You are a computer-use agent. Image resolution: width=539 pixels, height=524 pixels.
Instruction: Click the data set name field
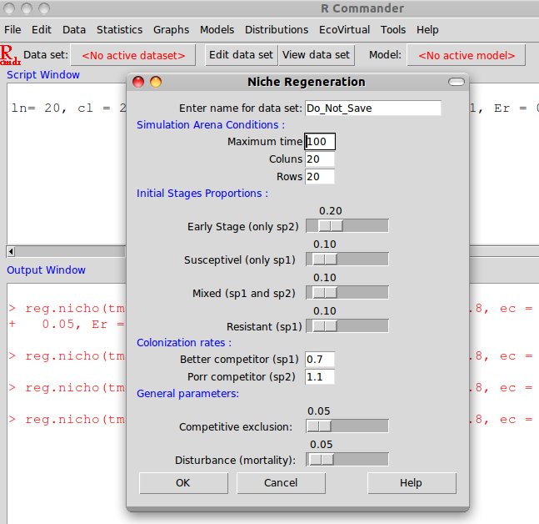[x=372, y=108]
